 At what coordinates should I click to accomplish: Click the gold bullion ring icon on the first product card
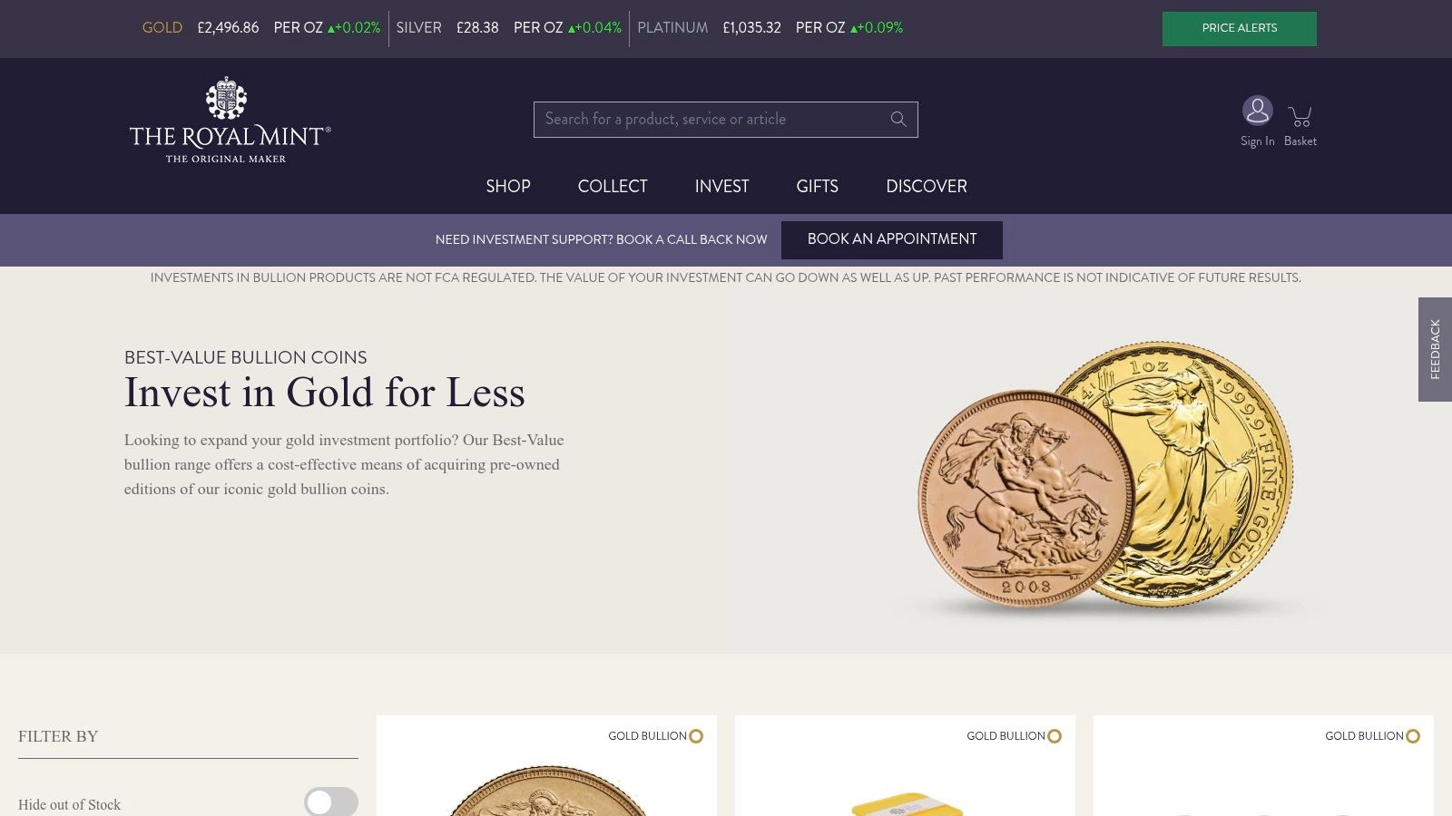(696, 736)
